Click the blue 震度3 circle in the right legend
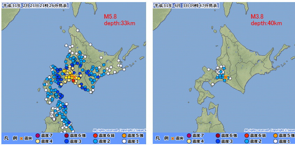This screenshot has width=295, height=147. 218,141
